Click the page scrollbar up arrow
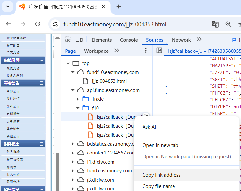The width and height of the screenshot is (241, 191). 57,38
